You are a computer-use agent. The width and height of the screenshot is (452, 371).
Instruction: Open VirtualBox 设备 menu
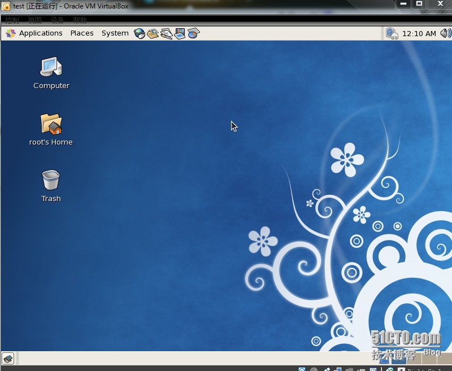57,20
